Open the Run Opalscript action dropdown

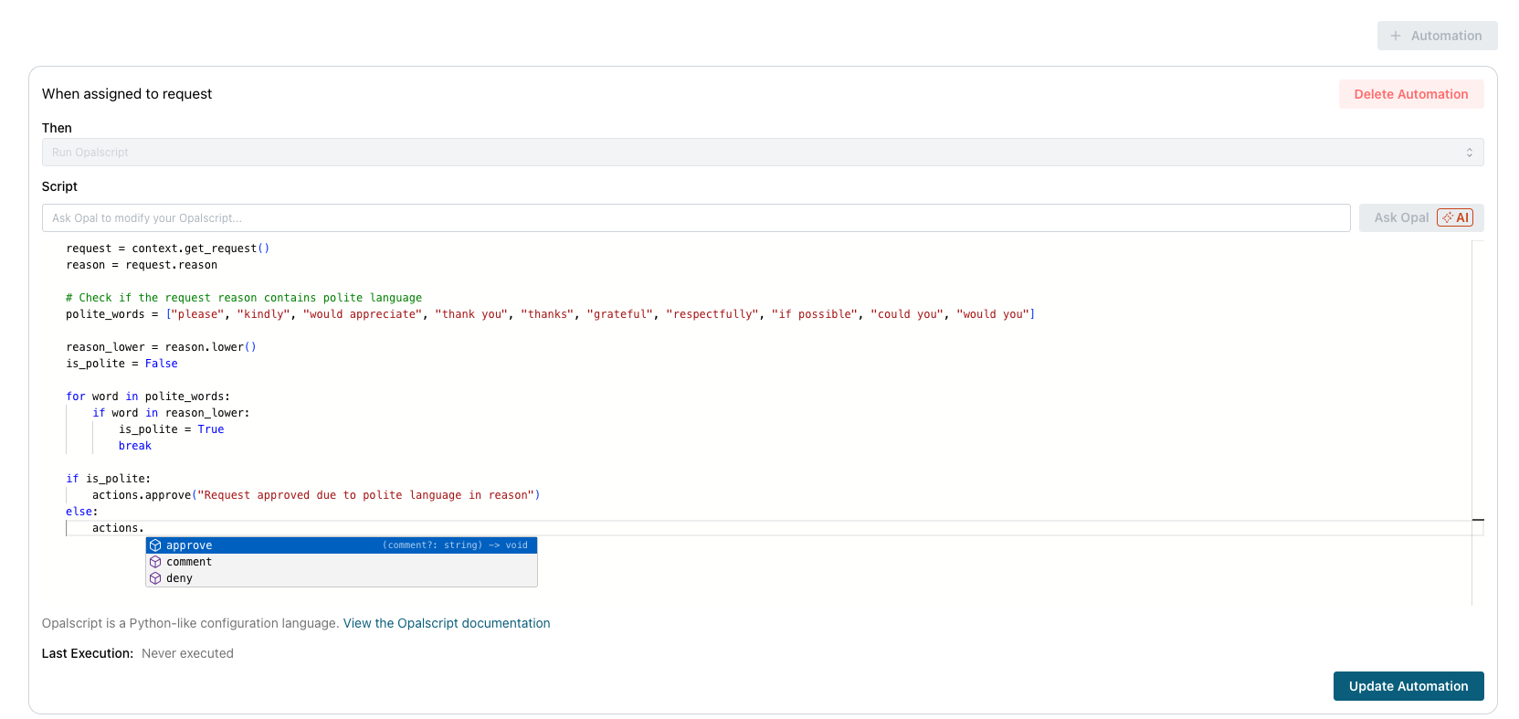pos(763,153)
